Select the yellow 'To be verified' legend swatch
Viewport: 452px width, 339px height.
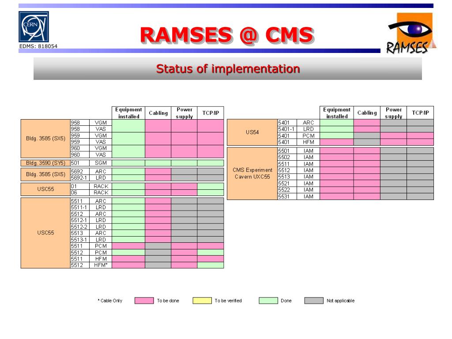pyautogui.click(x=202, y=301)
